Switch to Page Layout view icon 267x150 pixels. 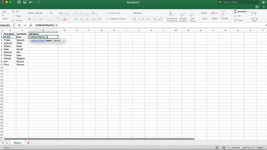tap(224, 147)
